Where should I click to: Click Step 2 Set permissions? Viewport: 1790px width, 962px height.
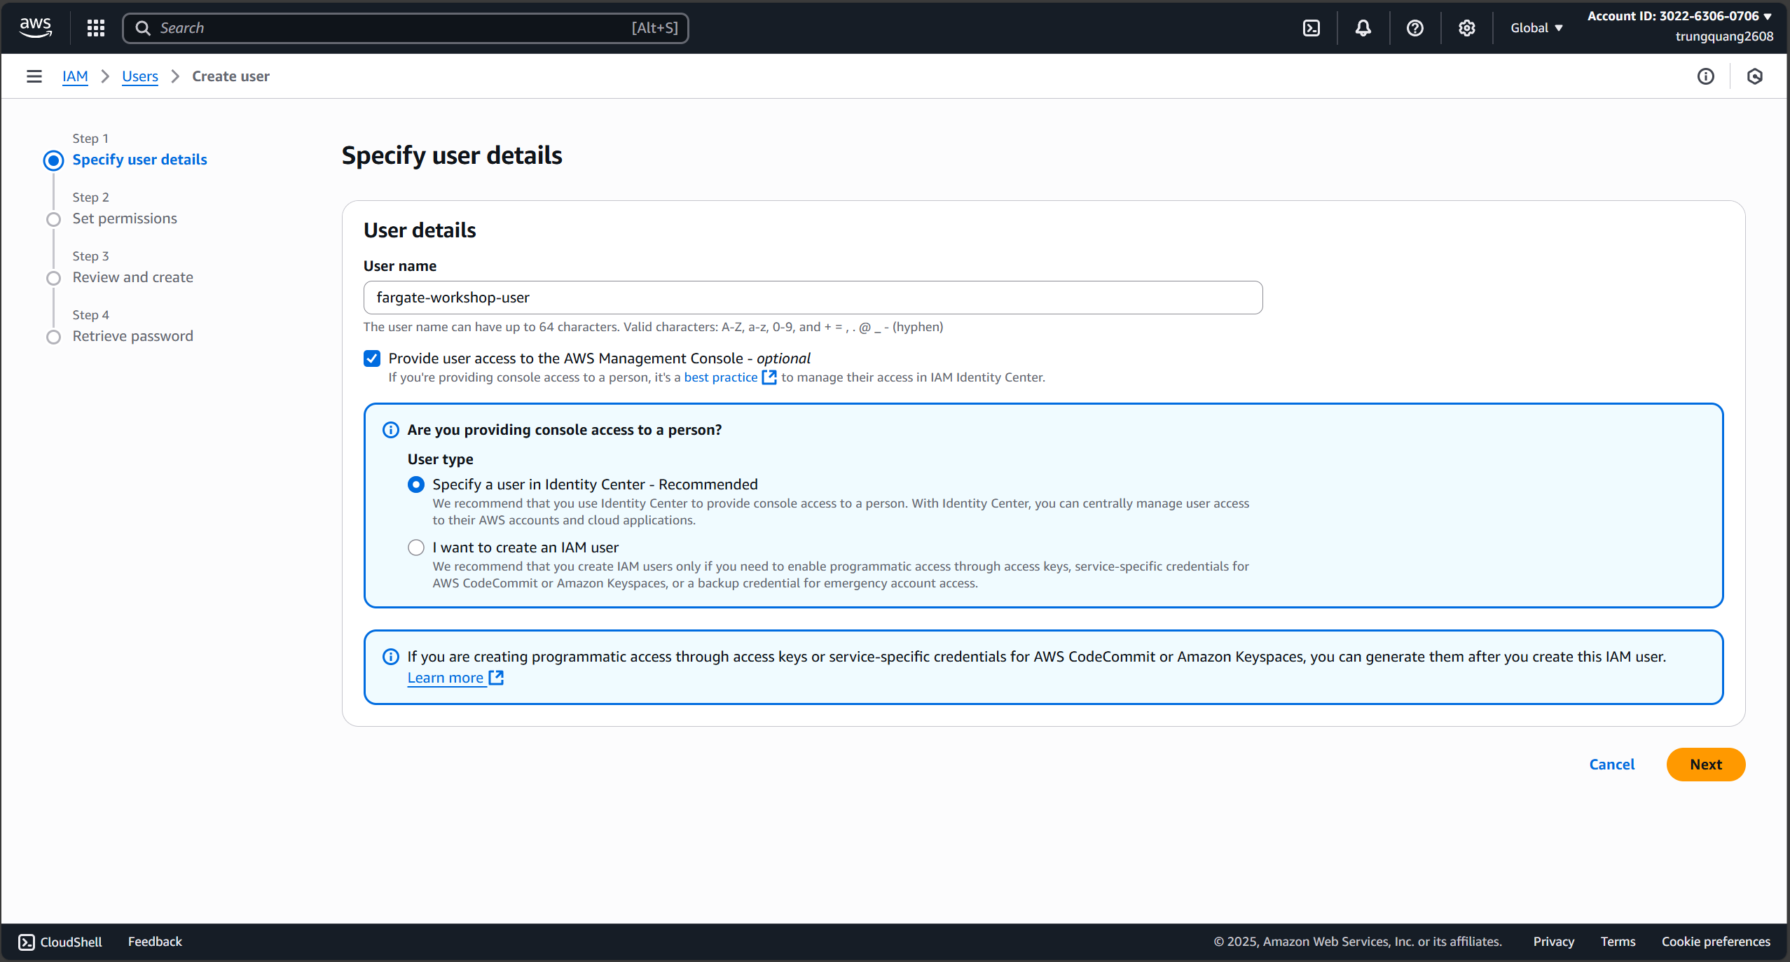point(125,218)
